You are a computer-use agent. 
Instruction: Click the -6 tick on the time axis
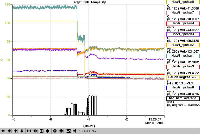pyautogui.click(x=50, y=119)
